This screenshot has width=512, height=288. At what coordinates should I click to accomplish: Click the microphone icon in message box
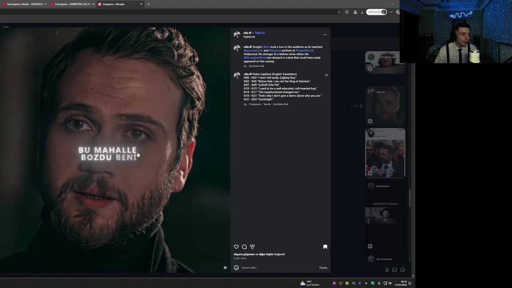pyautogui.click(x=387, y=270)
